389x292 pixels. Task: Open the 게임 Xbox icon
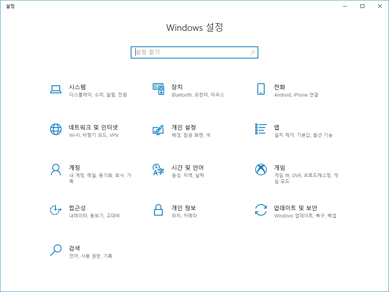click(x=261, y=170)
